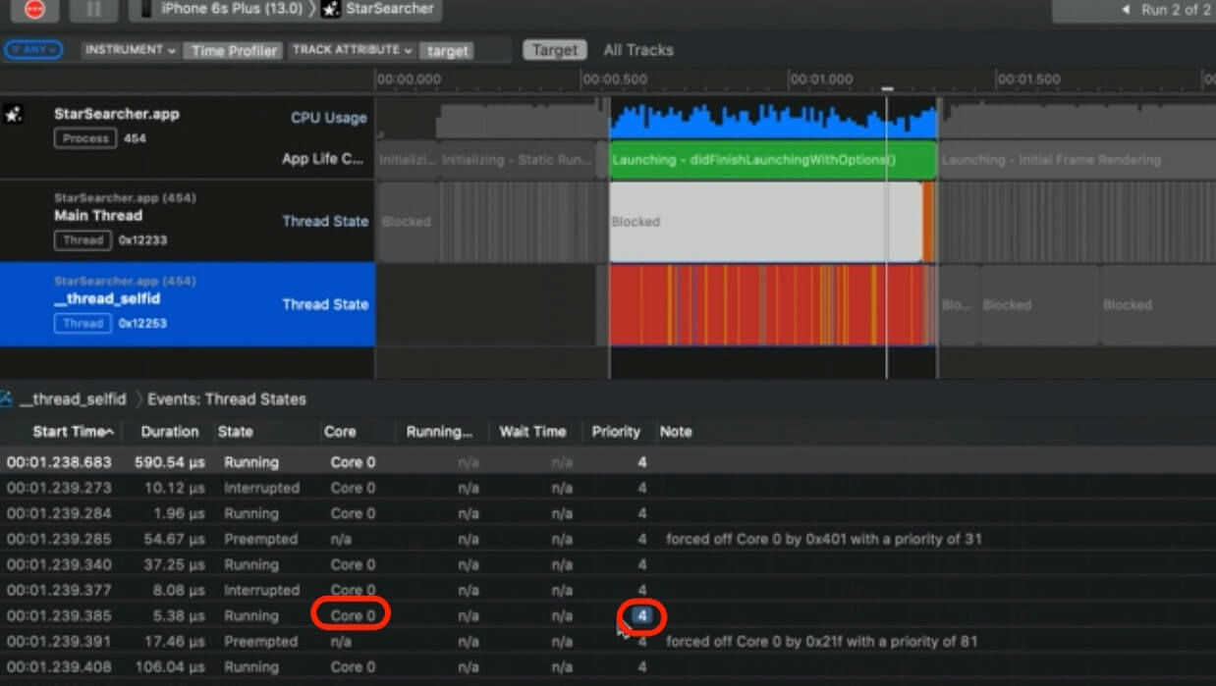Click the iPhone 6s Plus device icon

146,9
